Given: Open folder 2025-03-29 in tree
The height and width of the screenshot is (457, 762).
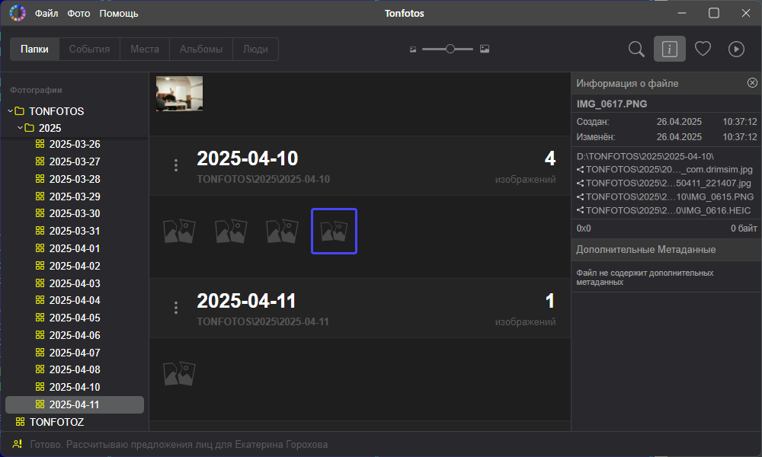Looking at the screenshot, I should point(75,197).
